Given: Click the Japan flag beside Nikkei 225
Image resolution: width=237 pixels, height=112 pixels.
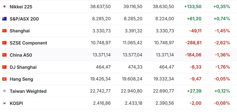Looking at the screenshot, I should pyautogui.click(x=4, y=7).
